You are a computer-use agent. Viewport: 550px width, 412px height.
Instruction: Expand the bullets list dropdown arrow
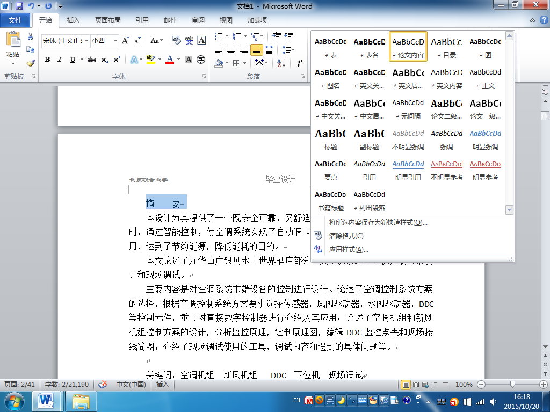(x=227, y=36)
